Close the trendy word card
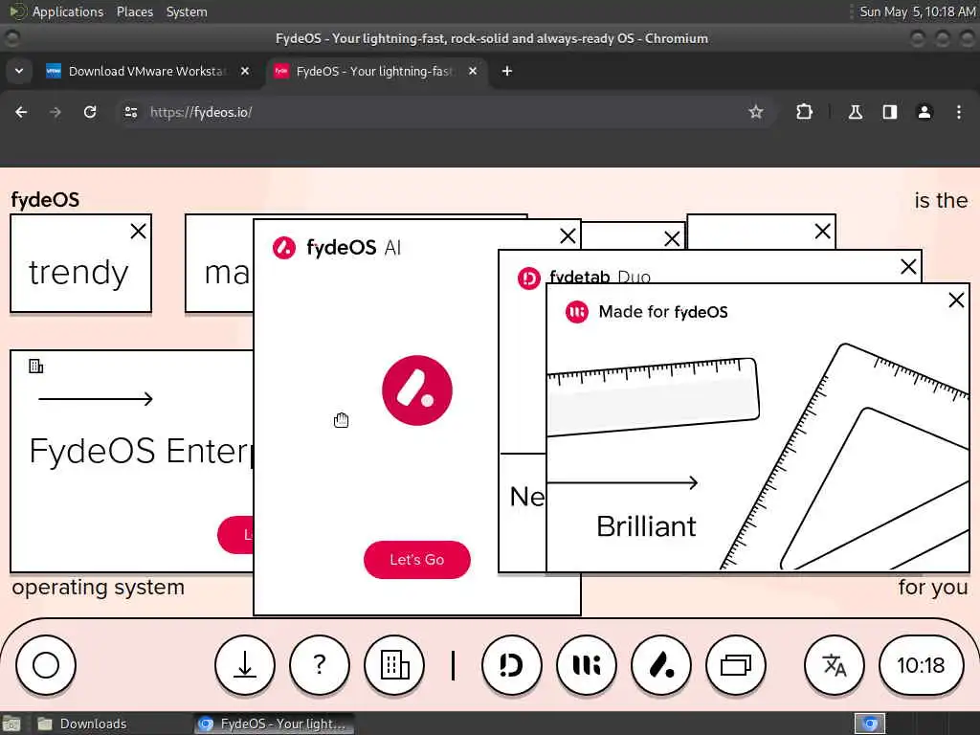The height and width of the screenshot is (735, 980). [x=138, y=232]
